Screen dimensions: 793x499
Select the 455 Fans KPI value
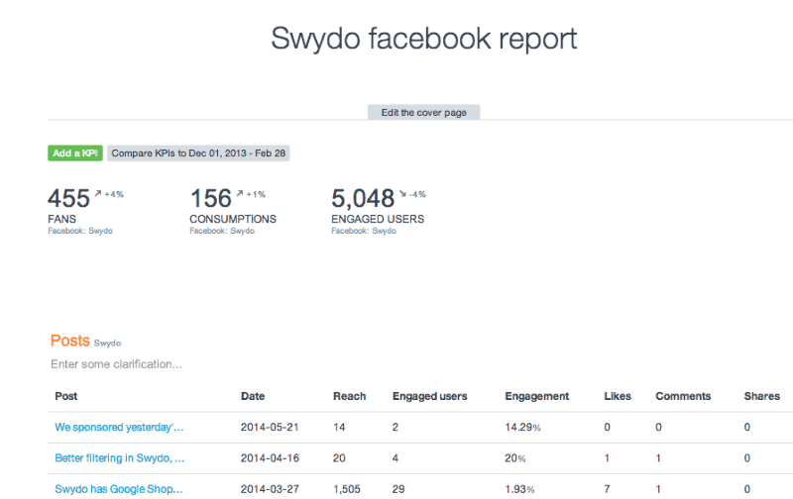pos(68,198)
